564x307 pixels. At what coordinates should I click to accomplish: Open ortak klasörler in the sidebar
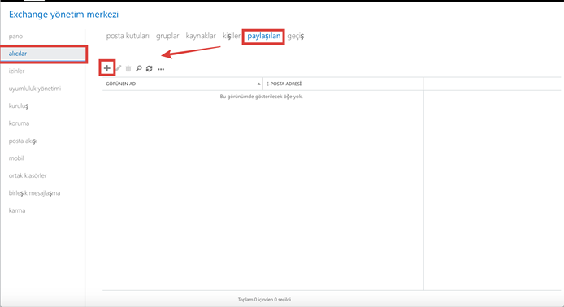pyautogui.click(x=28, y=175)
